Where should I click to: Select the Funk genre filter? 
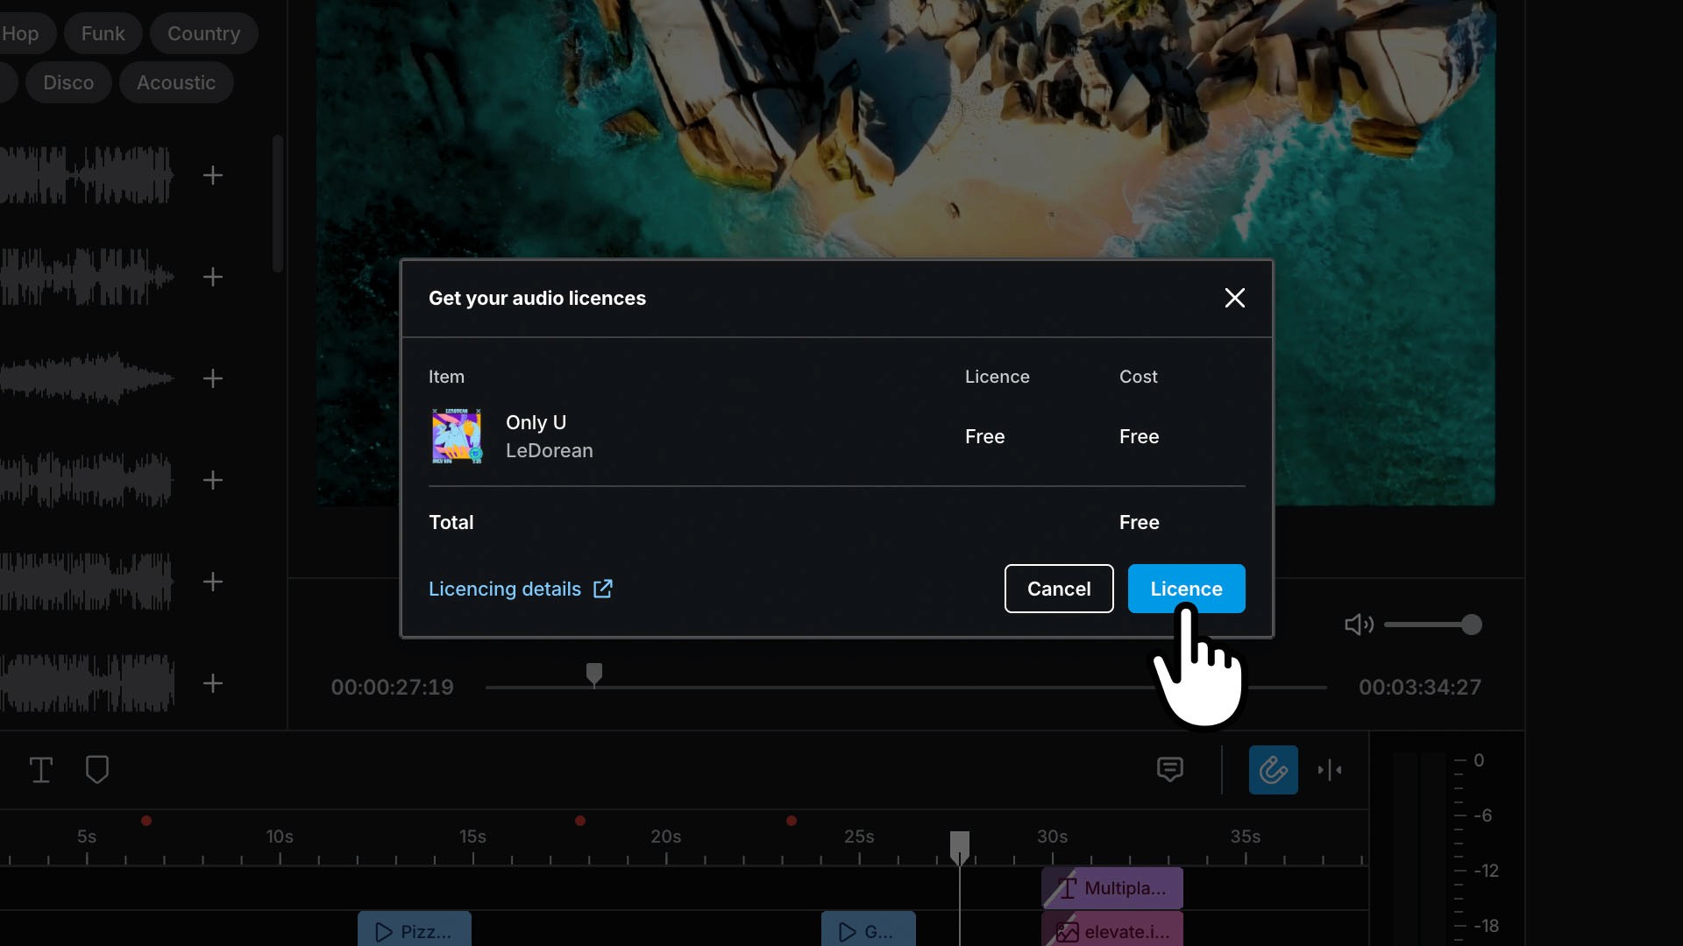(103, 33)
